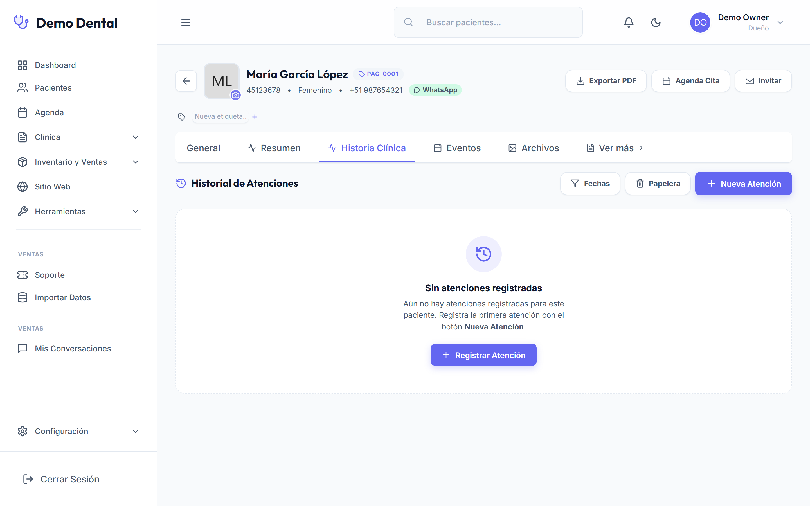Click the DO user avatar
The height and width of the screenshot is (506, 810).
(700, 22)
